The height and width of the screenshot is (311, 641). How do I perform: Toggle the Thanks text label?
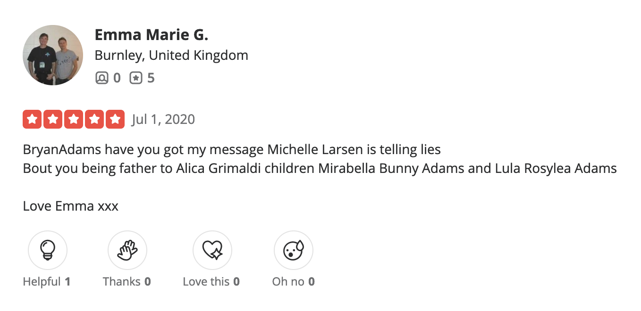122,282
